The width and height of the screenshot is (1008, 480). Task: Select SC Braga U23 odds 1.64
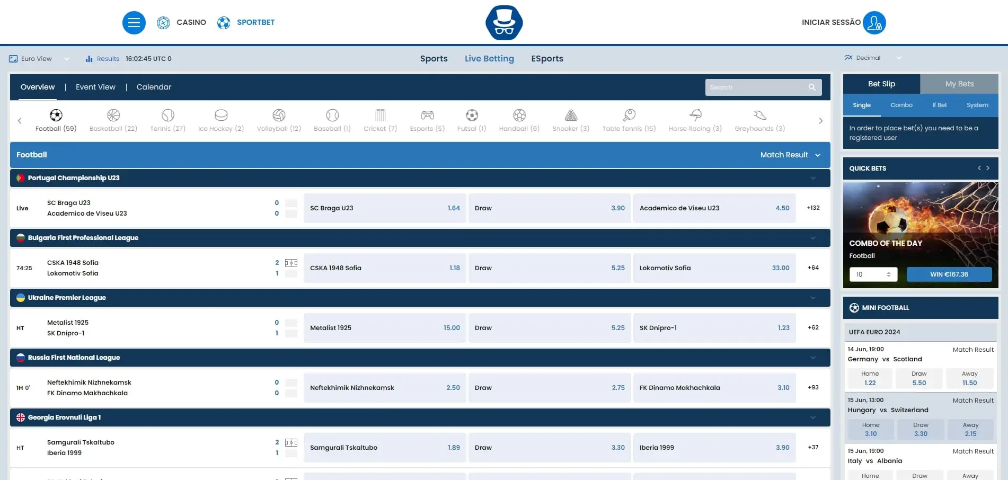pyautogui.click(x=385, y=208)
